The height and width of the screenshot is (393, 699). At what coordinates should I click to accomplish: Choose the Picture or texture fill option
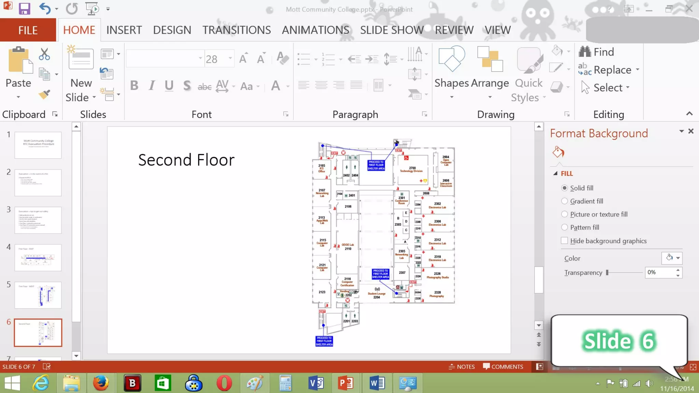coord(565,214)
